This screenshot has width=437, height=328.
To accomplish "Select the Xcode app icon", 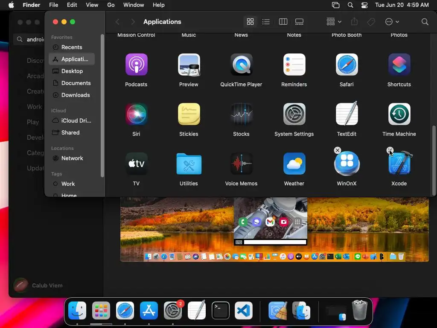I will tap(399, 164).
